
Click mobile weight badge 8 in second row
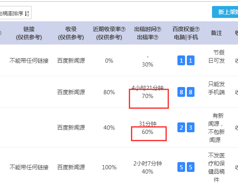(x=191, y=92)
